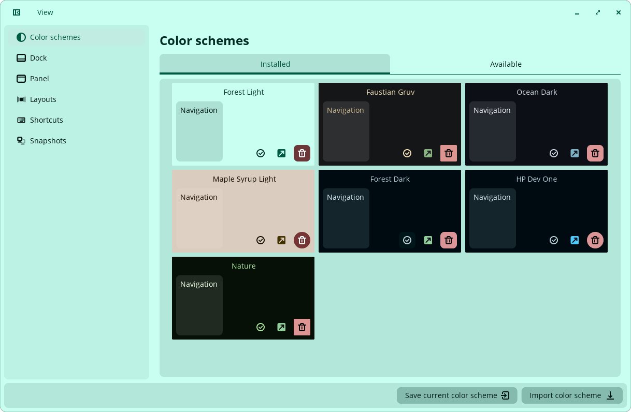631x412 pixels.
Task: Delete the HP Dev One color scheme
Action: [595, 240]
